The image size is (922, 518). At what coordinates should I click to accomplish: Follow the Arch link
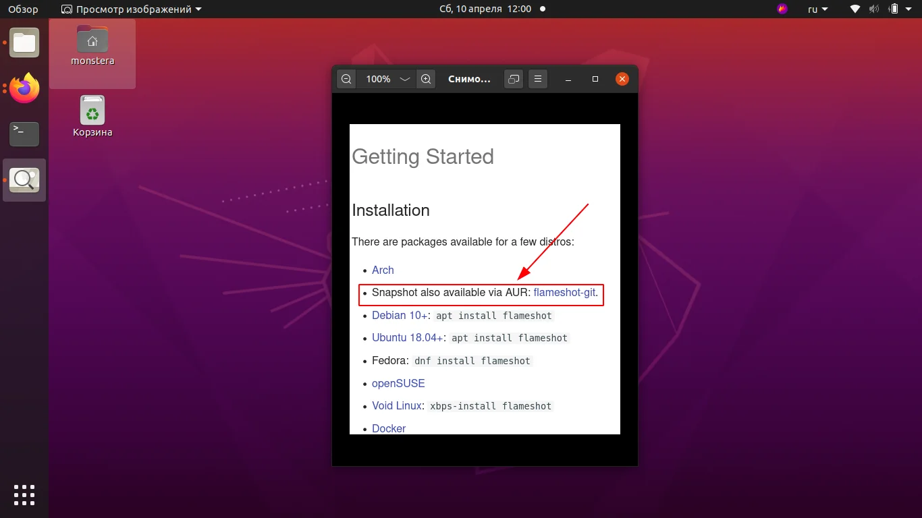(383, 270)
